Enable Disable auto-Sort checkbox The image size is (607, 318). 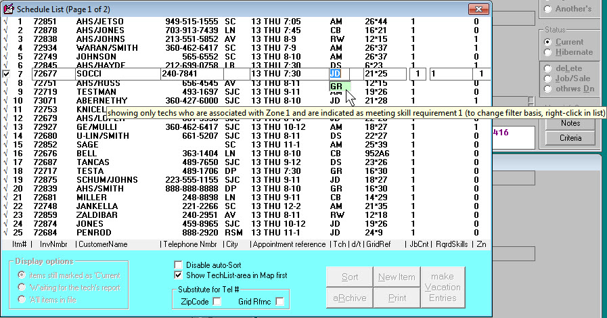(x=179, y=265)
